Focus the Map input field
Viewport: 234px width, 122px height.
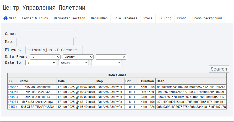click(x=45, y=42)
